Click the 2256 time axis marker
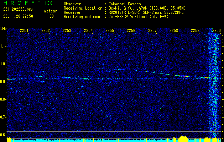This screenshot has width=224, height=142. (131, 30)
